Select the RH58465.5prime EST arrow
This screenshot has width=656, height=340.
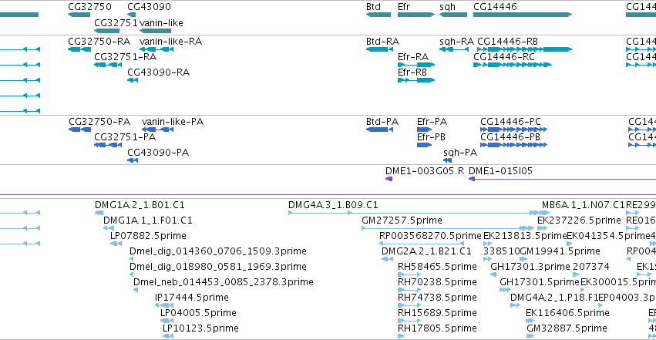(x=409, y=274)
